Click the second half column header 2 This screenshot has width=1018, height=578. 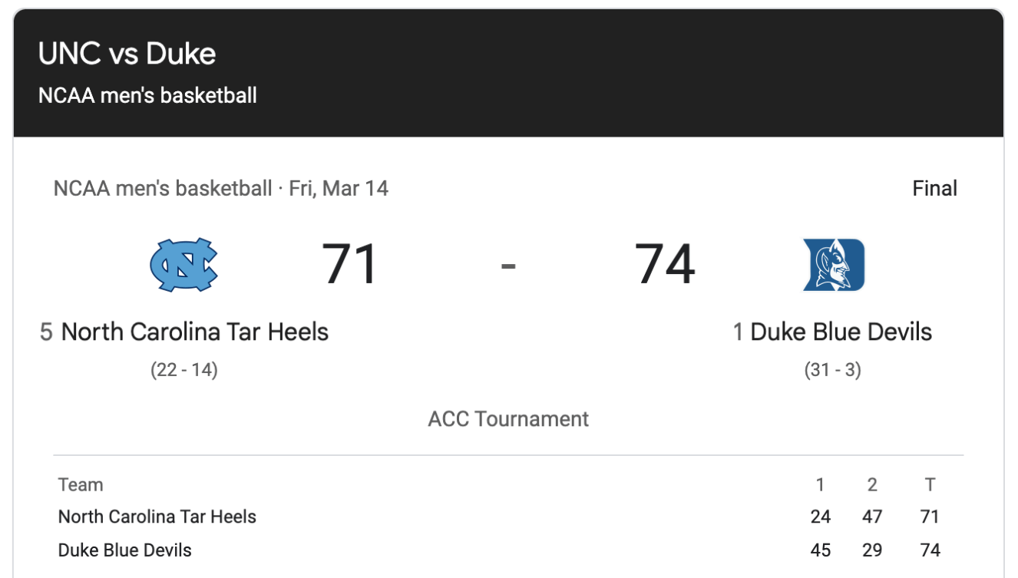click(x=872, y=485)
